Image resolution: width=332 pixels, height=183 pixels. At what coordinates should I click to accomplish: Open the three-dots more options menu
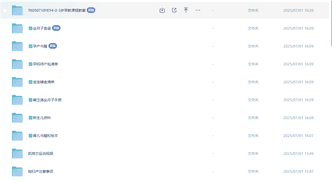(198, 10)
